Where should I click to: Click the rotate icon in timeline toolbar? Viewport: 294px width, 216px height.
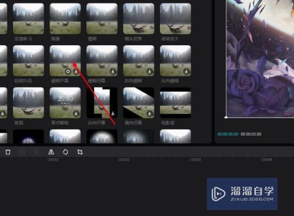[65, 152]
